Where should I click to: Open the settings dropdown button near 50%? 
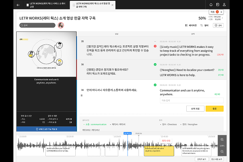pos(219,25)
